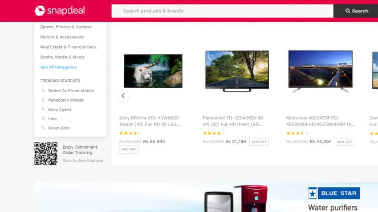Click search icon beside Gown Girls
The height and width of the screenshot is (212, 378).
click(43, 128)
